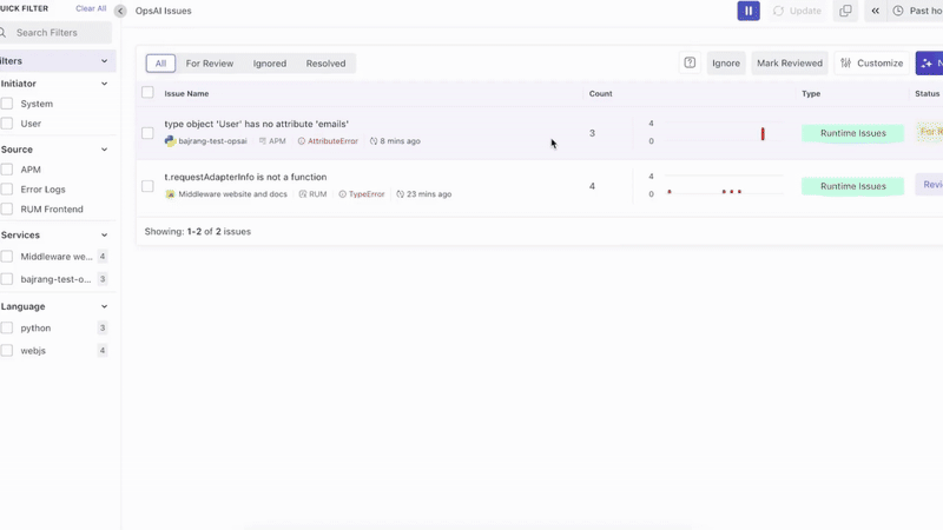This screenshot has height=530, width=943.
Task: Open the help question-mark icon
Action: coord(690,63)
